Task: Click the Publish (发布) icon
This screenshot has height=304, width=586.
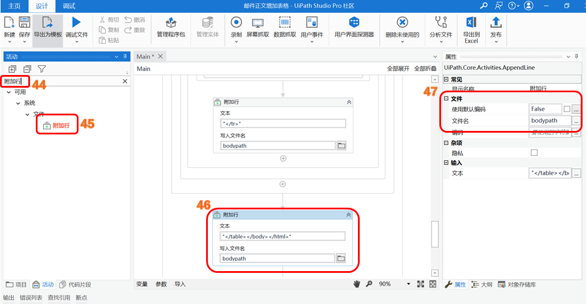Action: 496,22
